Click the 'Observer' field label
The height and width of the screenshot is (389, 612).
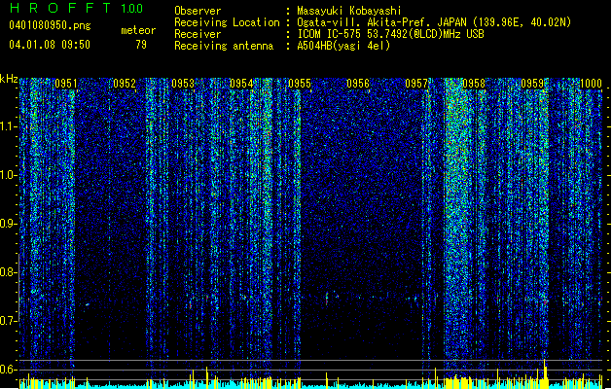pos(198,11)
